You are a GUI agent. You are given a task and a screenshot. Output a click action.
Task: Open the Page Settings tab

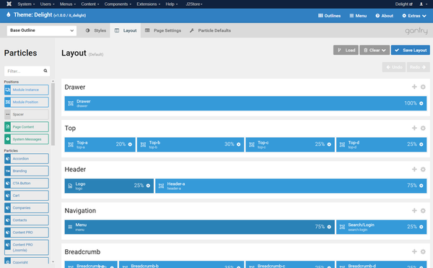pyautogui.click(x=163, y=30)
